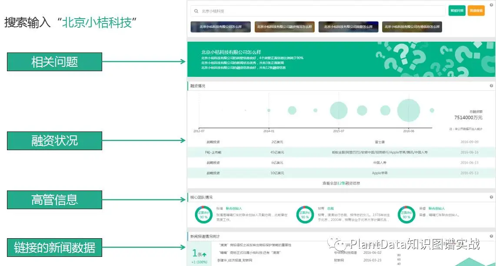496x266 pixels.
Task: Select suggestion about 市场信息怎么样
Action: [x=412, y=27]
